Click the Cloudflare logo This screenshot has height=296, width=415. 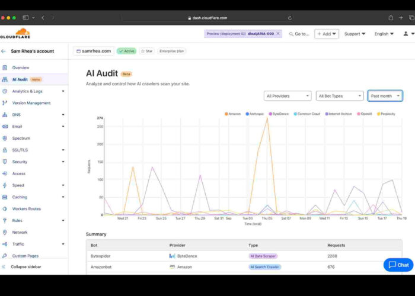[15, 34]
